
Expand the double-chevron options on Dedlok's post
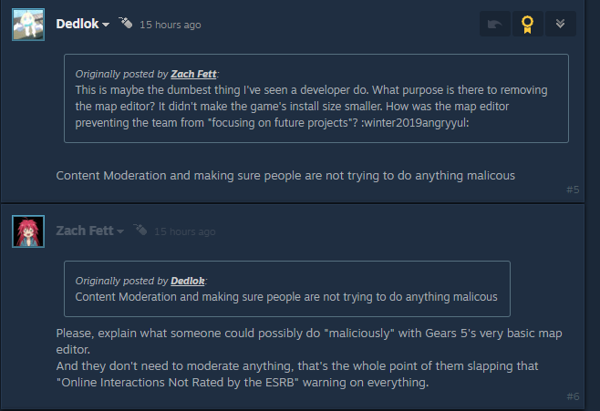click(x=560, y=25)
